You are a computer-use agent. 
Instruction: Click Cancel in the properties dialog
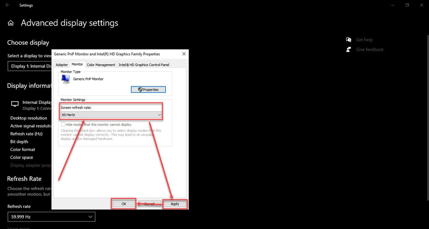(x=149, y=204)
